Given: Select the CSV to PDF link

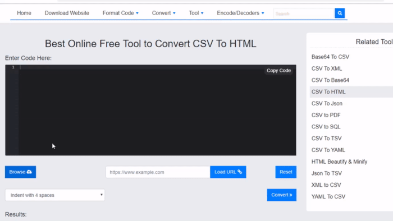Looking at the screenshot, I should coord(326,115).
